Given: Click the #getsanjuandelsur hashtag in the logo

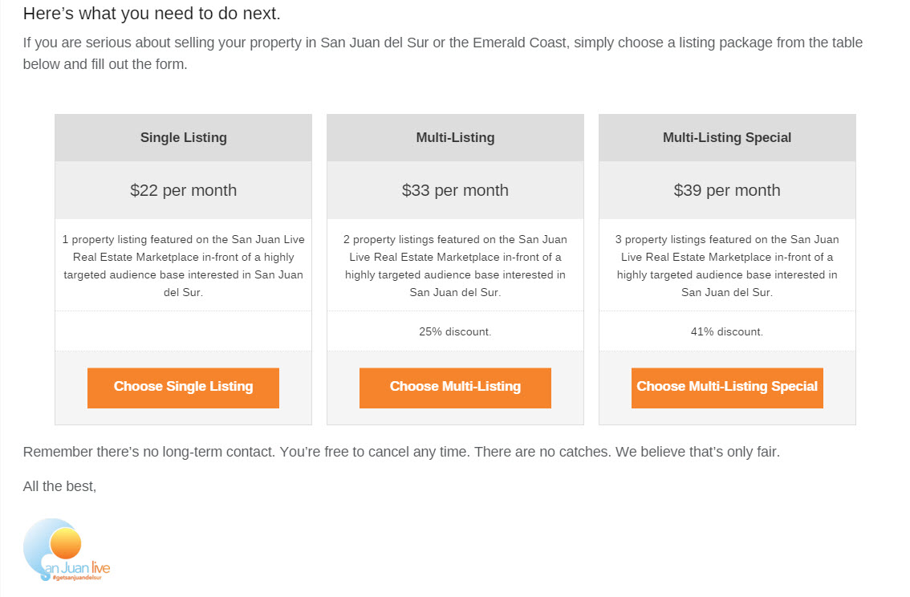Looking at the screenshot, I should [76, 578].
